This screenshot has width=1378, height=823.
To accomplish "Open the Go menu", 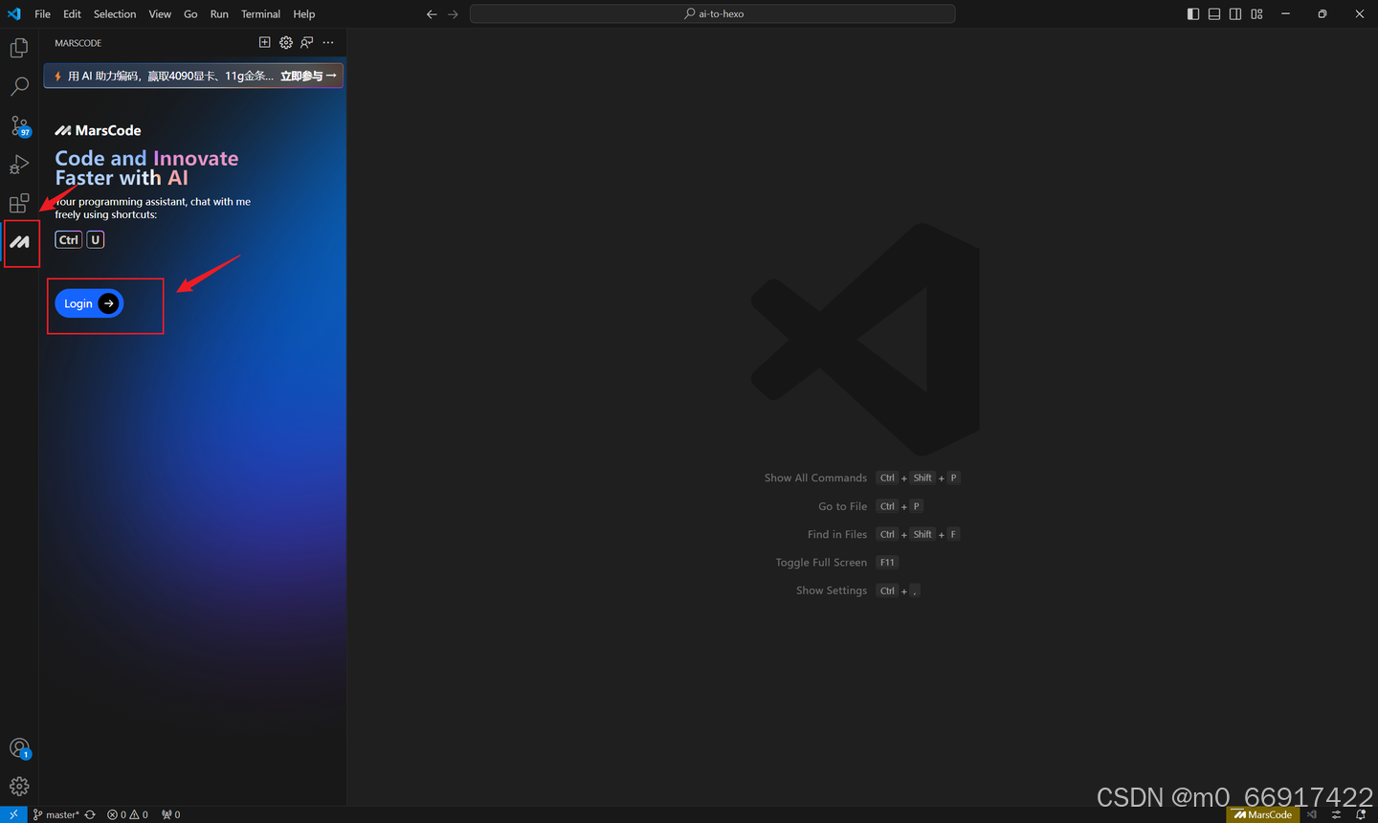I will click(190, 13).
